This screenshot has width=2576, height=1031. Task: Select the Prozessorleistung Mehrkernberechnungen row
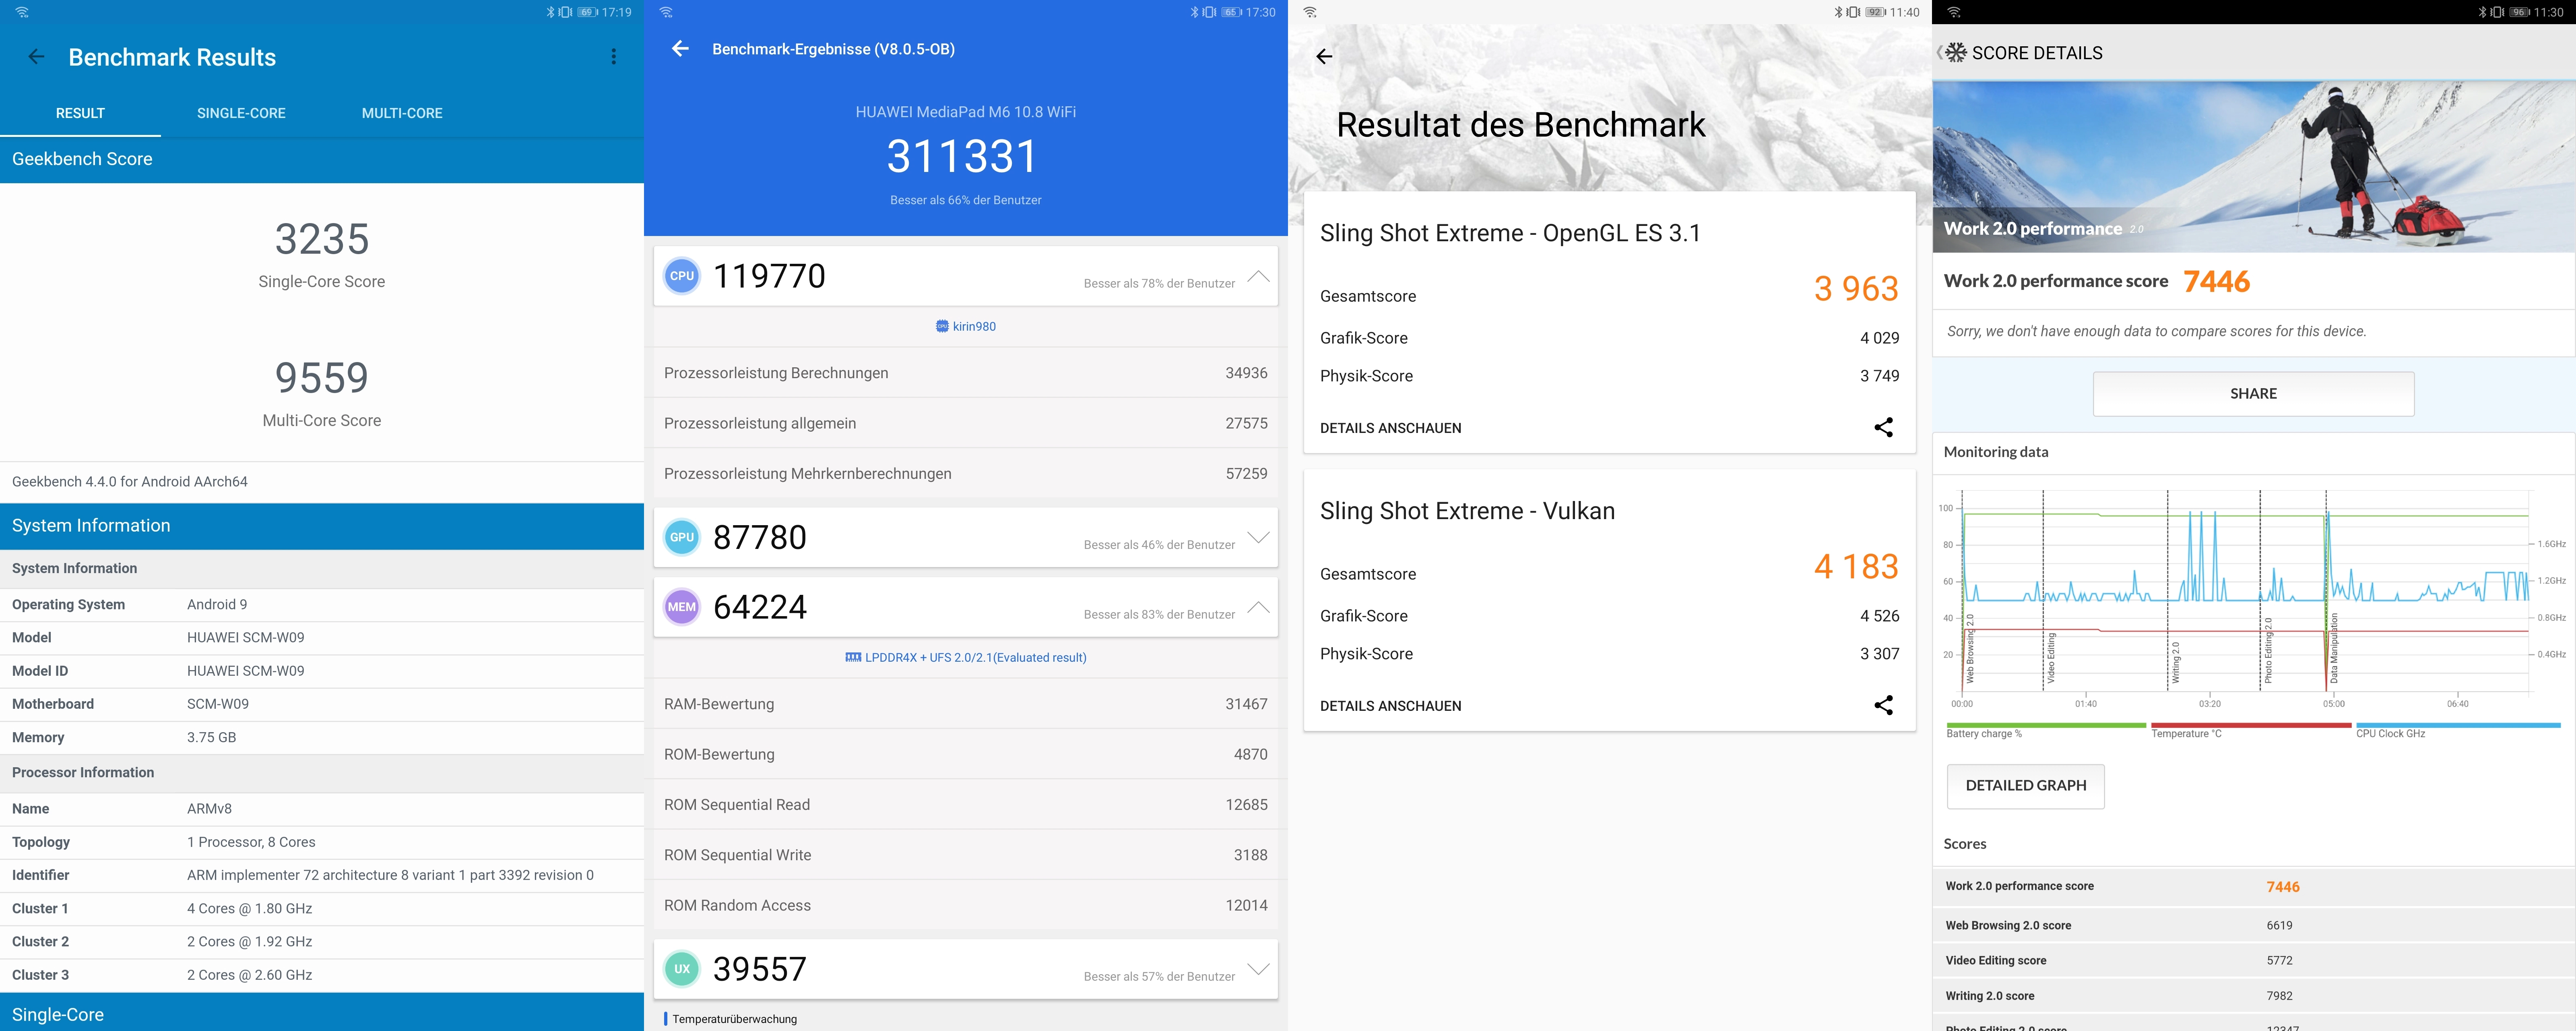point(966,474)
